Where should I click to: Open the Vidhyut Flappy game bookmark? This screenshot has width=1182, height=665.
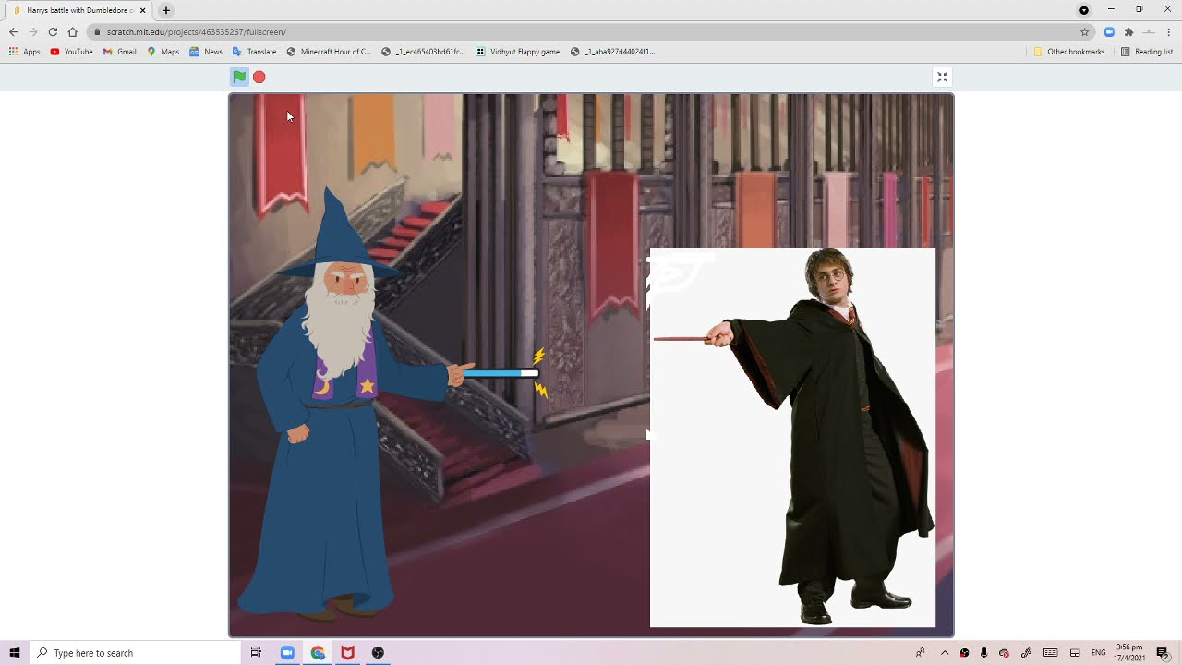[x=518, y=52]
